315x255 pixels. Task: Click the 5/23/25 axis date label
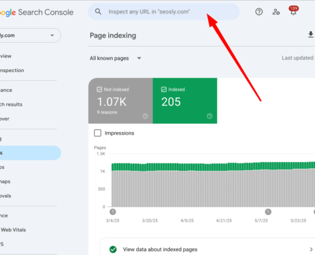coord(298,221)
